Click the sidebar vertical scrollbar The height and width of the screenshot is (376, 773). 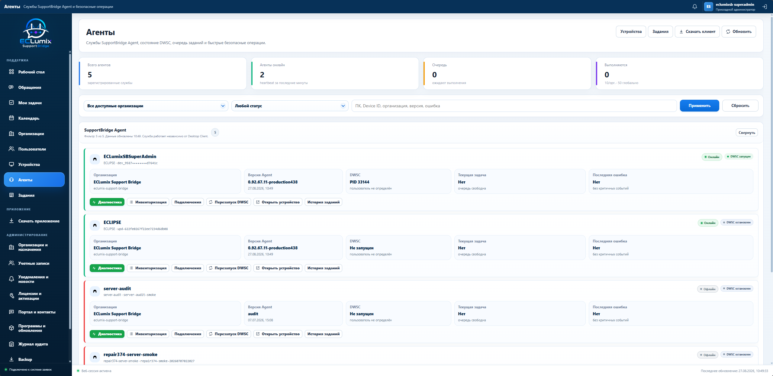tap(70, 191)
